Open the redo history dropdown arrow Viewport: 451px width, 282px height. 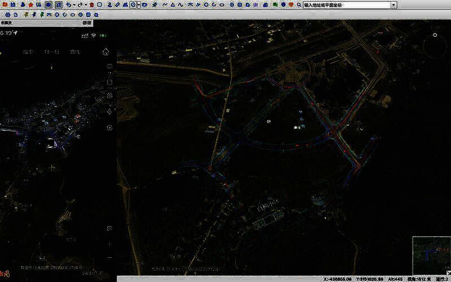point(85,5)
